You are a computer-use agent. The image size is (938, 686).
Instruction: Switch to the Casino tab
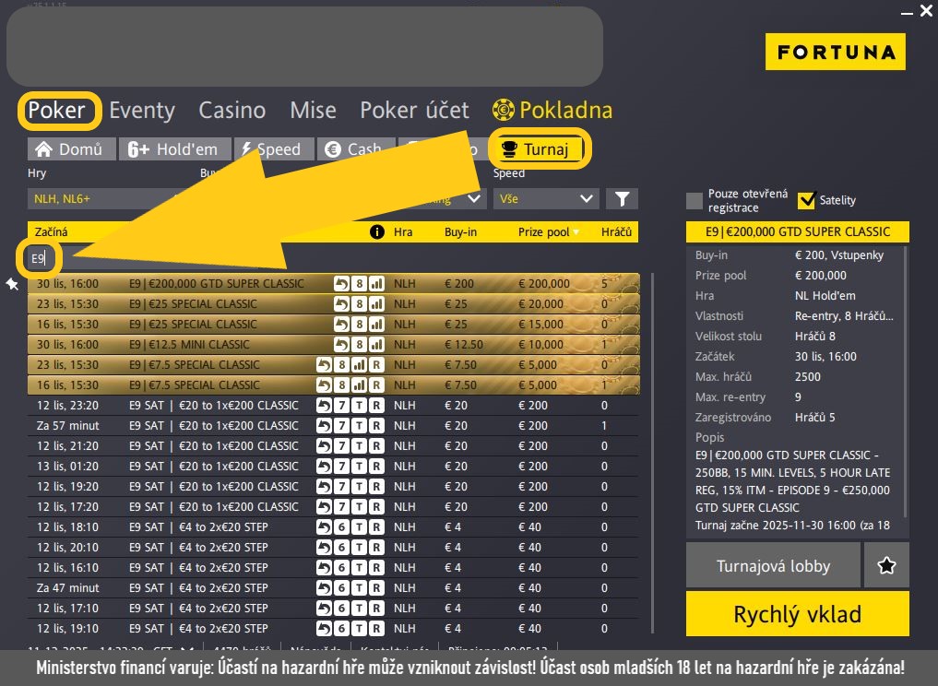click(x=232, y=111)
